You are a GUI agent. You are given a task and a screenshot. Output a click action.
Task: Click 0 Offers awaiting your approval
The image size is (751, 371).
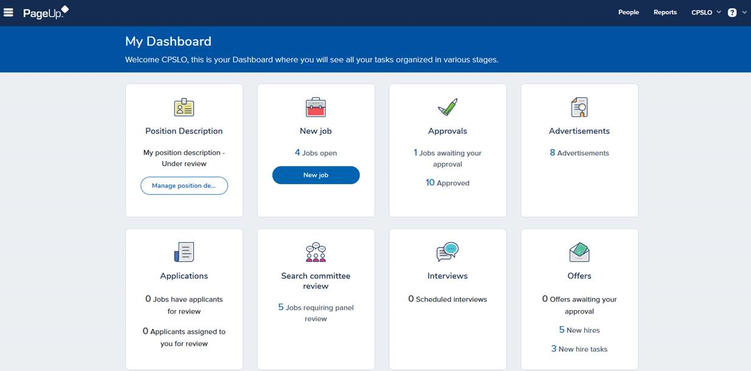[579, 305]
